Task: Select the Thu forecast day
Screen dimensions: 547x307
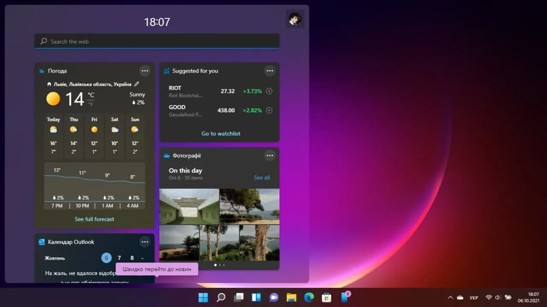Action: [x=74, y=136]
